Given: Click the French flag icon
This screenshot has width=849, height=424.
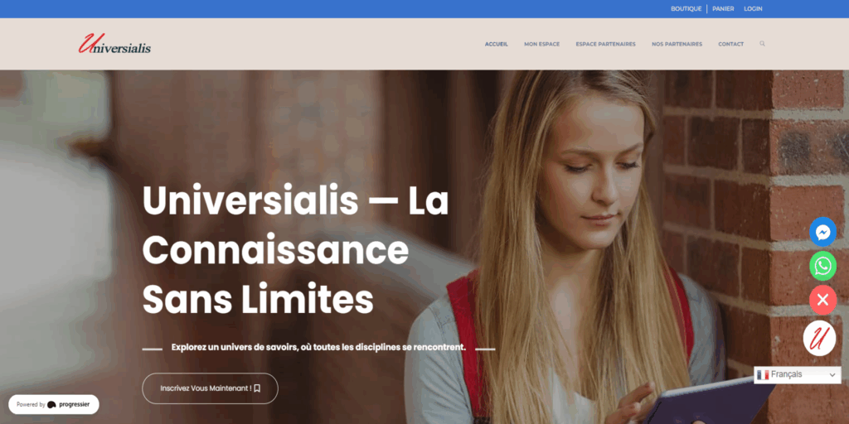Looking at the screenshot, I should coord(764,375).
